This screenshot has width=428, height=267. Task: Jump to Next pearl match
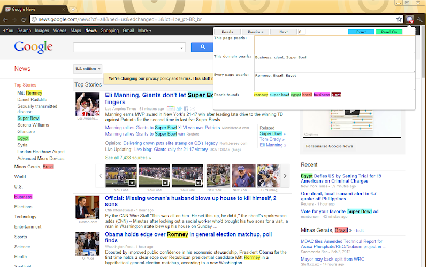pos(284,32)
